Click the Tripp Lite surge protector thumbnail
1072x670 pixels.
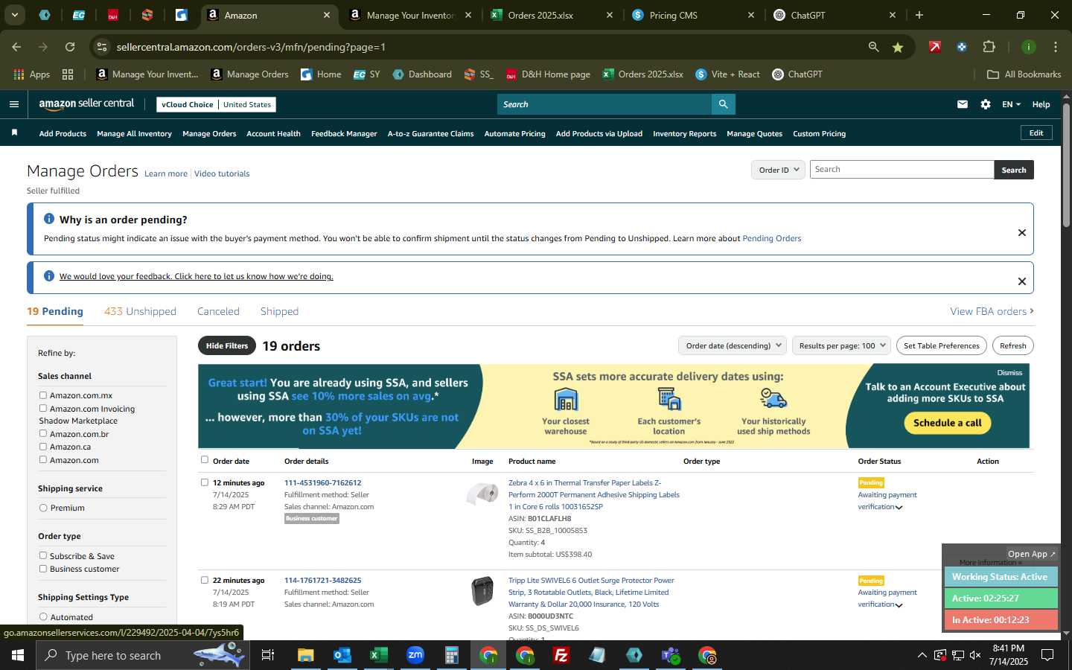point(482,591)
